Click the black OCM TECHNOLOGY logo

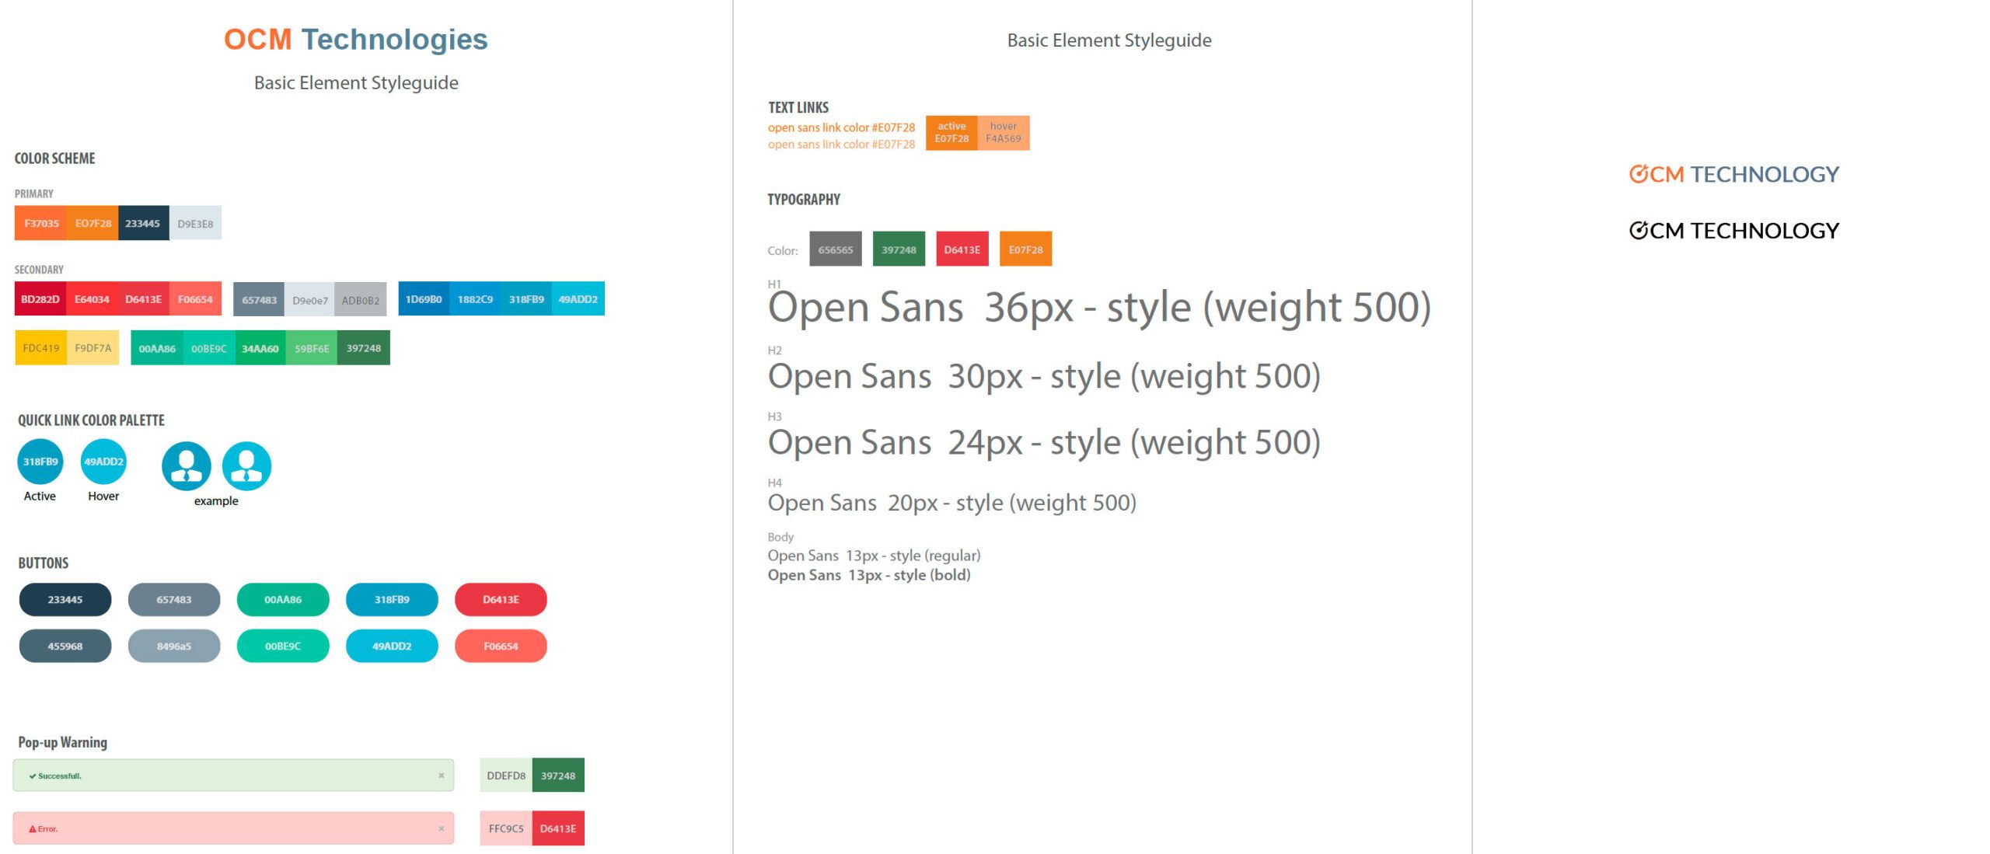[1733, 230]
